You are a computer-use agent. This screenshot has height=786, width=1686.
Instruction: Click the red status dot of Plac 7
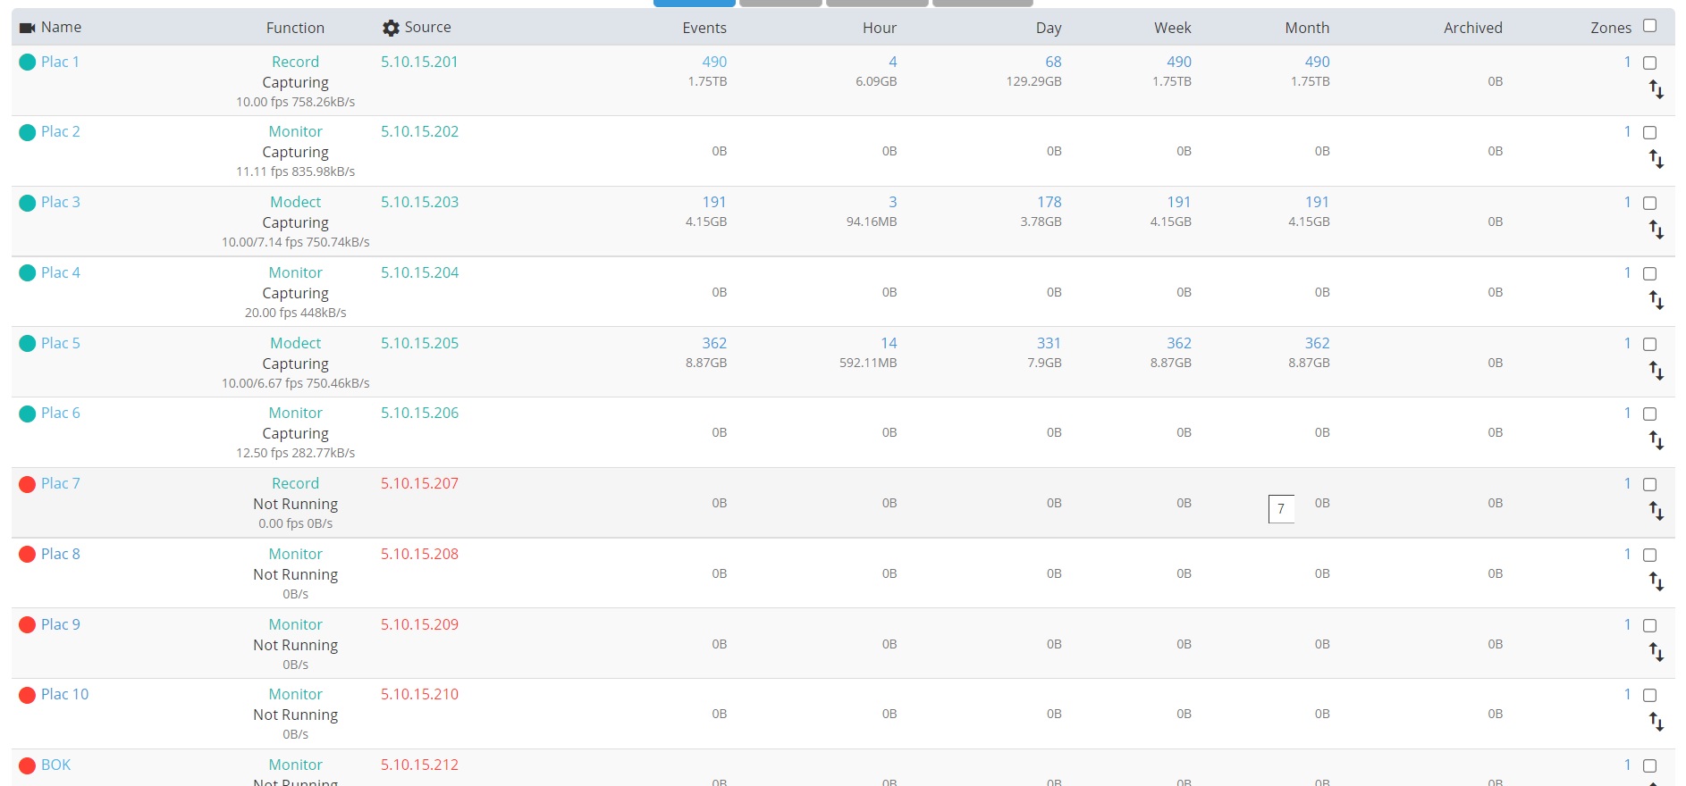coord(28,484)
